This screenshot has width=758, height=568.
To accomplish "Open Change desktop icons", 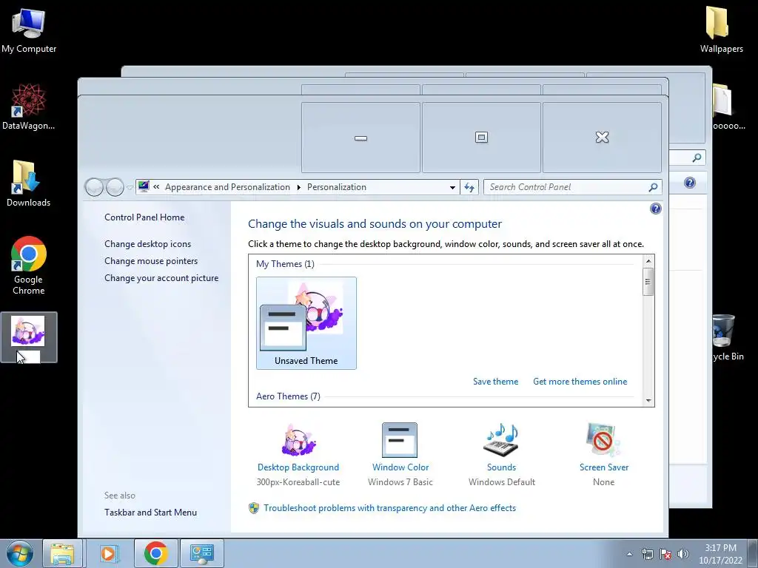I will [147, 244].
